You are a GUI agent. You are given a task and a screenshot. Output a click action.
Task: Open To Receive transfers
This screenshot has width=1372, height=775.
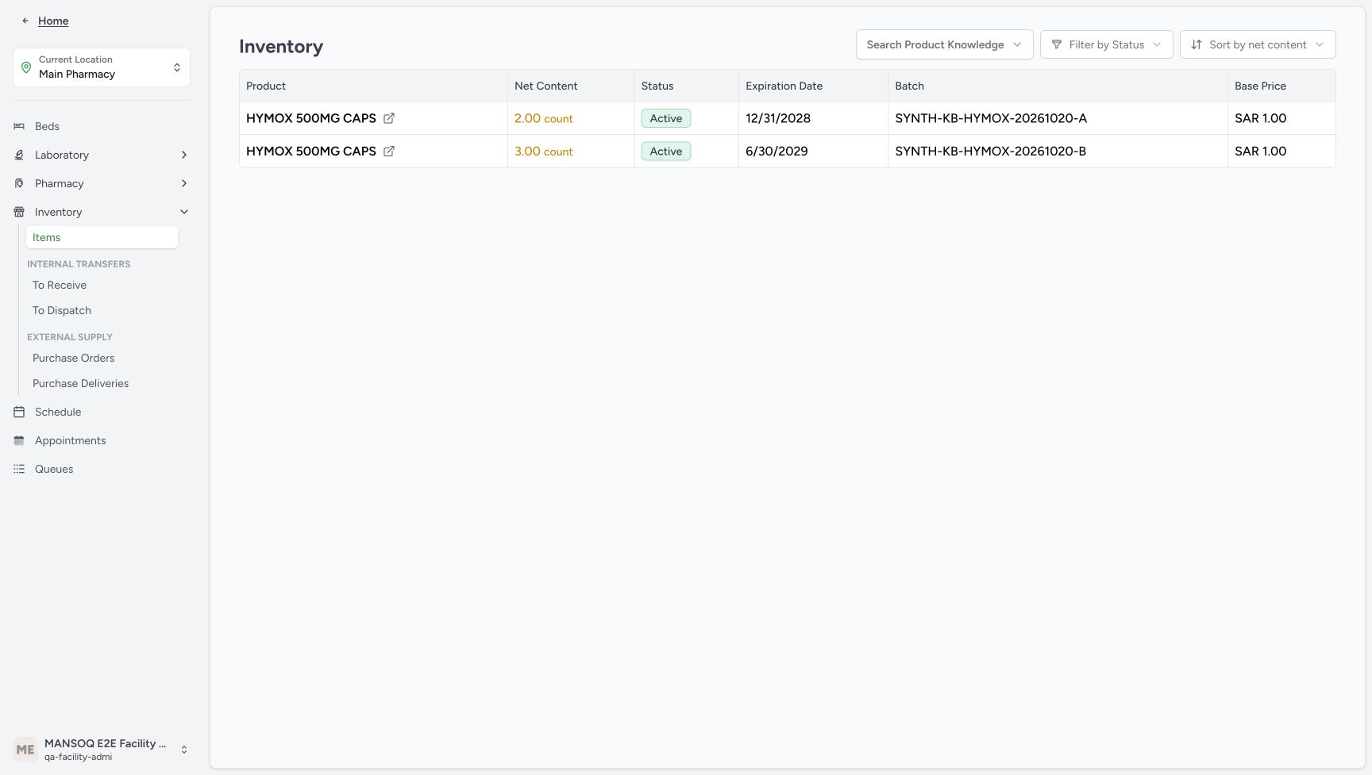click(60, 285)
